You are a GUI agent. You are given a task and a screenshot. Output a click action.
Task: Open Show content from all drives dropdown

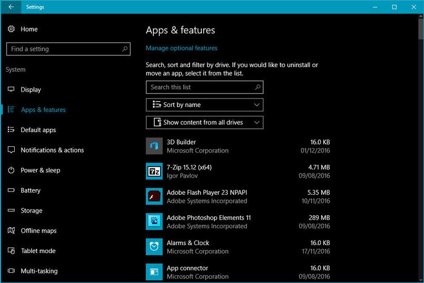(x=205, y=123)
